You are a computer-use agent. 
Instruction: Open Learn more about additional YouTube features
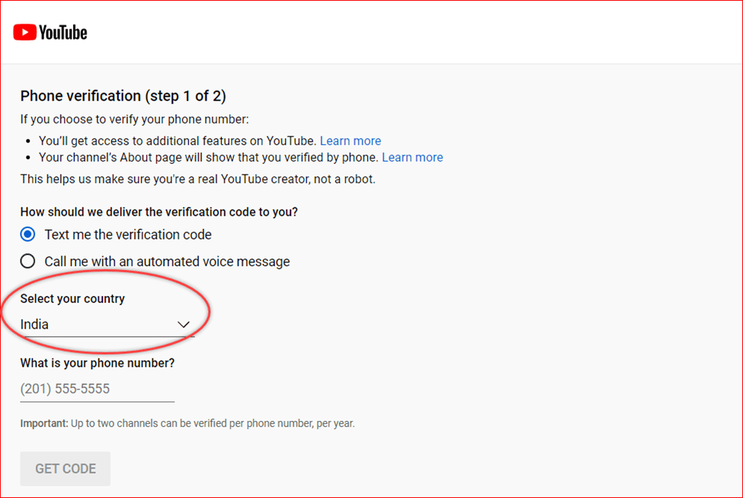(x=351, y=141)
